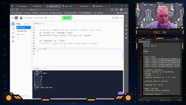The width and height of the screenshot is (186, 105).
Task: Click the green Run button
Action: [x=67, y=18]
